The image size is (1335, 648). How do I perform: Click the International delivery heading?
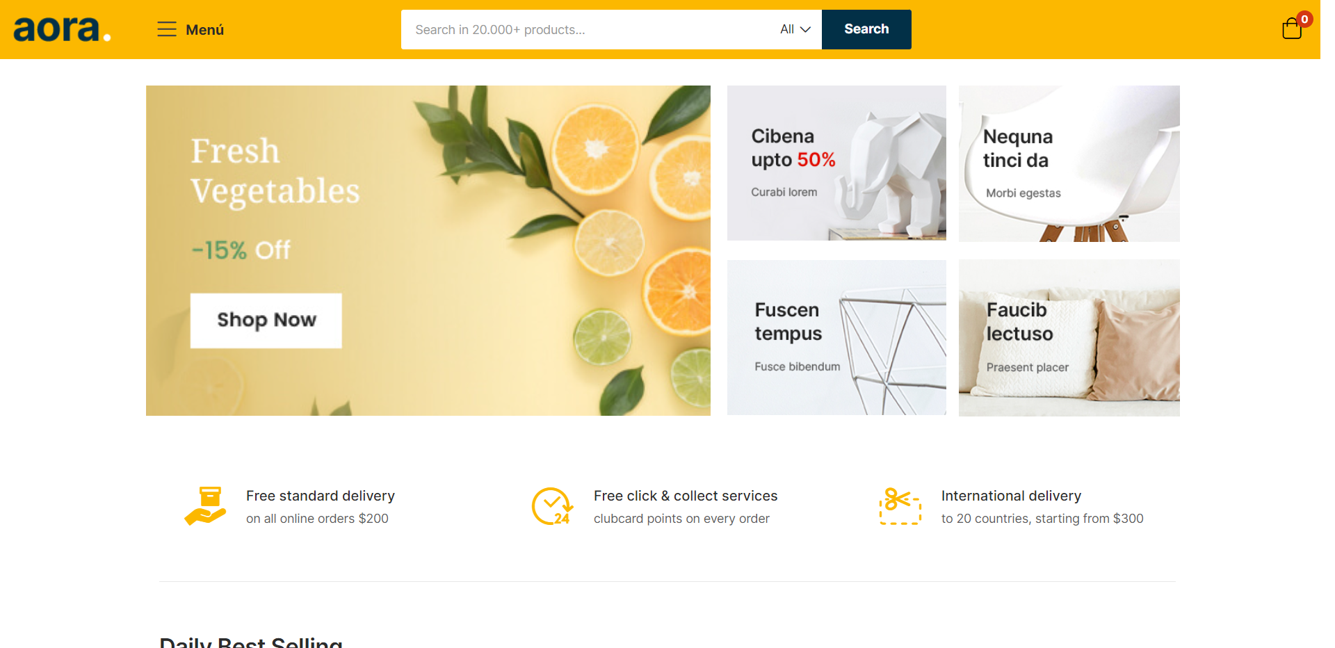pos(1011,496)
